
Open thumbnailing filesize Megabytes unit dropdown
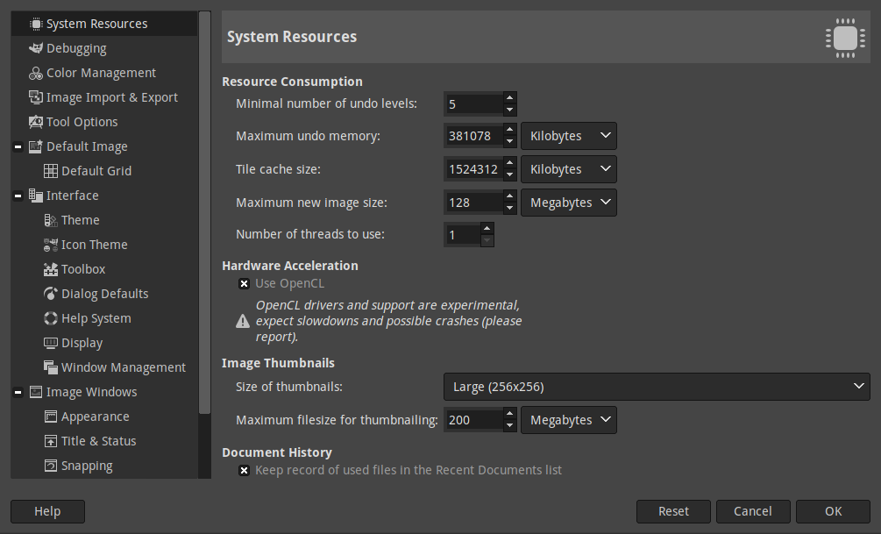coord(569,420)
